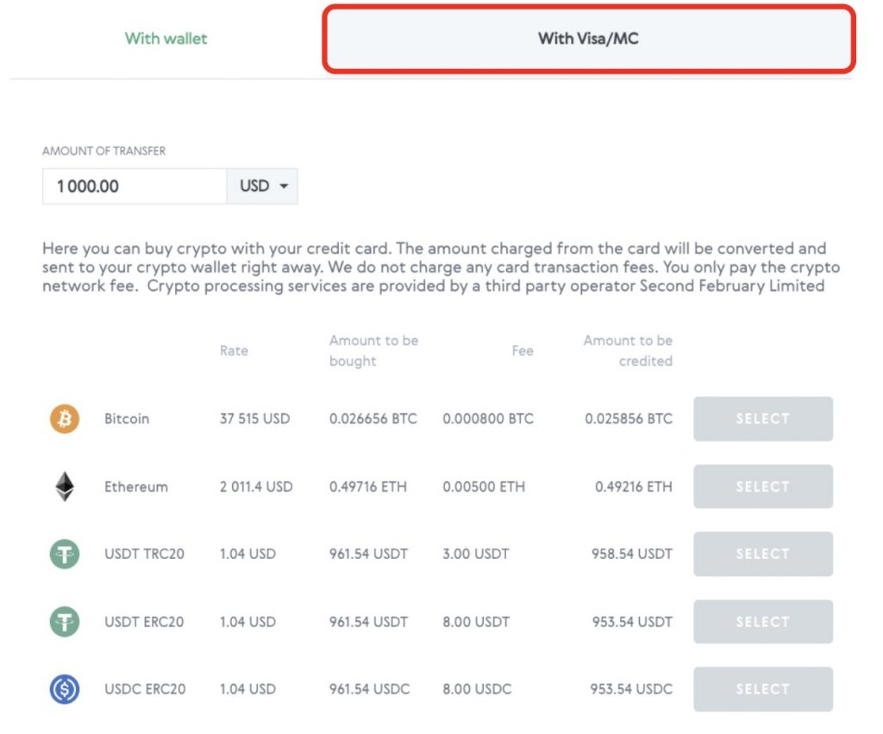
Task: Click the Amount to be credited header
Action: click(x=627, y=350)
